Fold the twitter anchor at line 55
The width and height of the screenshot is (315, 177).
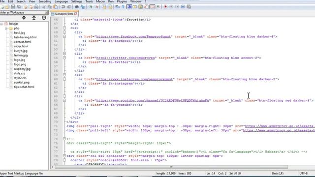tap(64, 58)
